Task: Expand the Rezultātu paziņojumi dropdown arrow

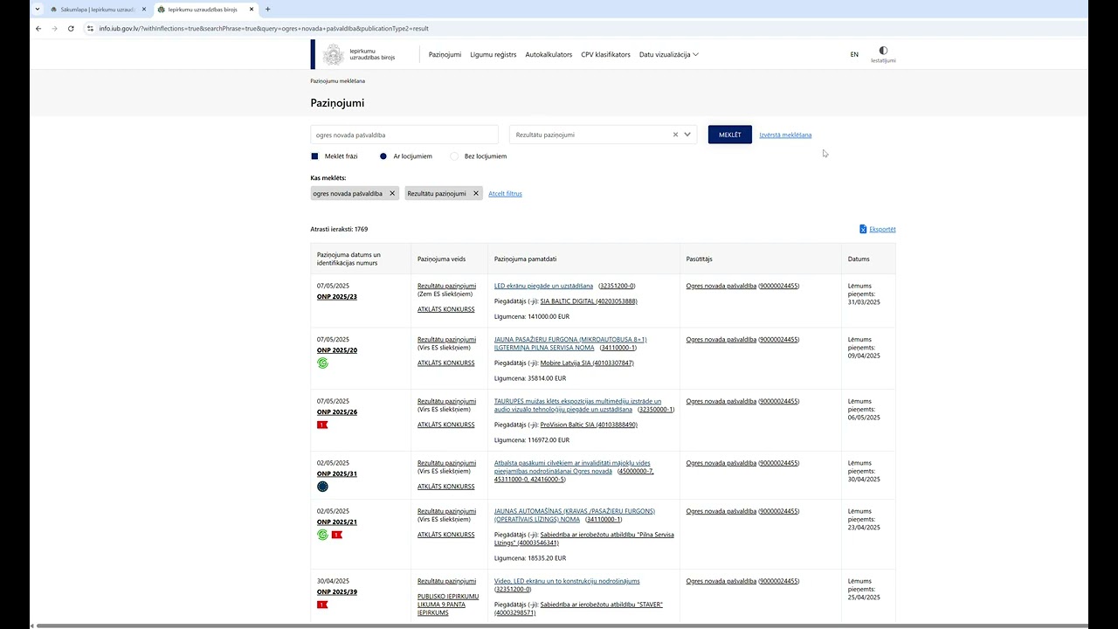Action: pos(688,135)
